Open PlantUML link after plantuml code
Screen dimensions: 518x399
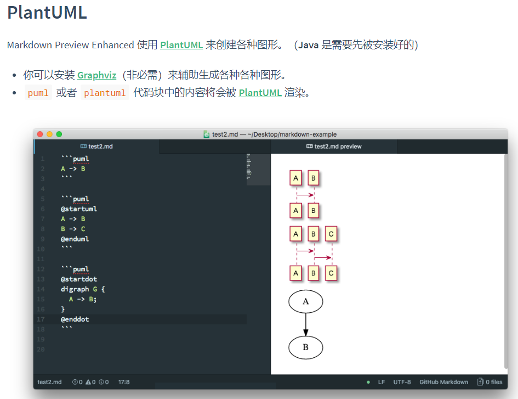click(x=260, y=93)
